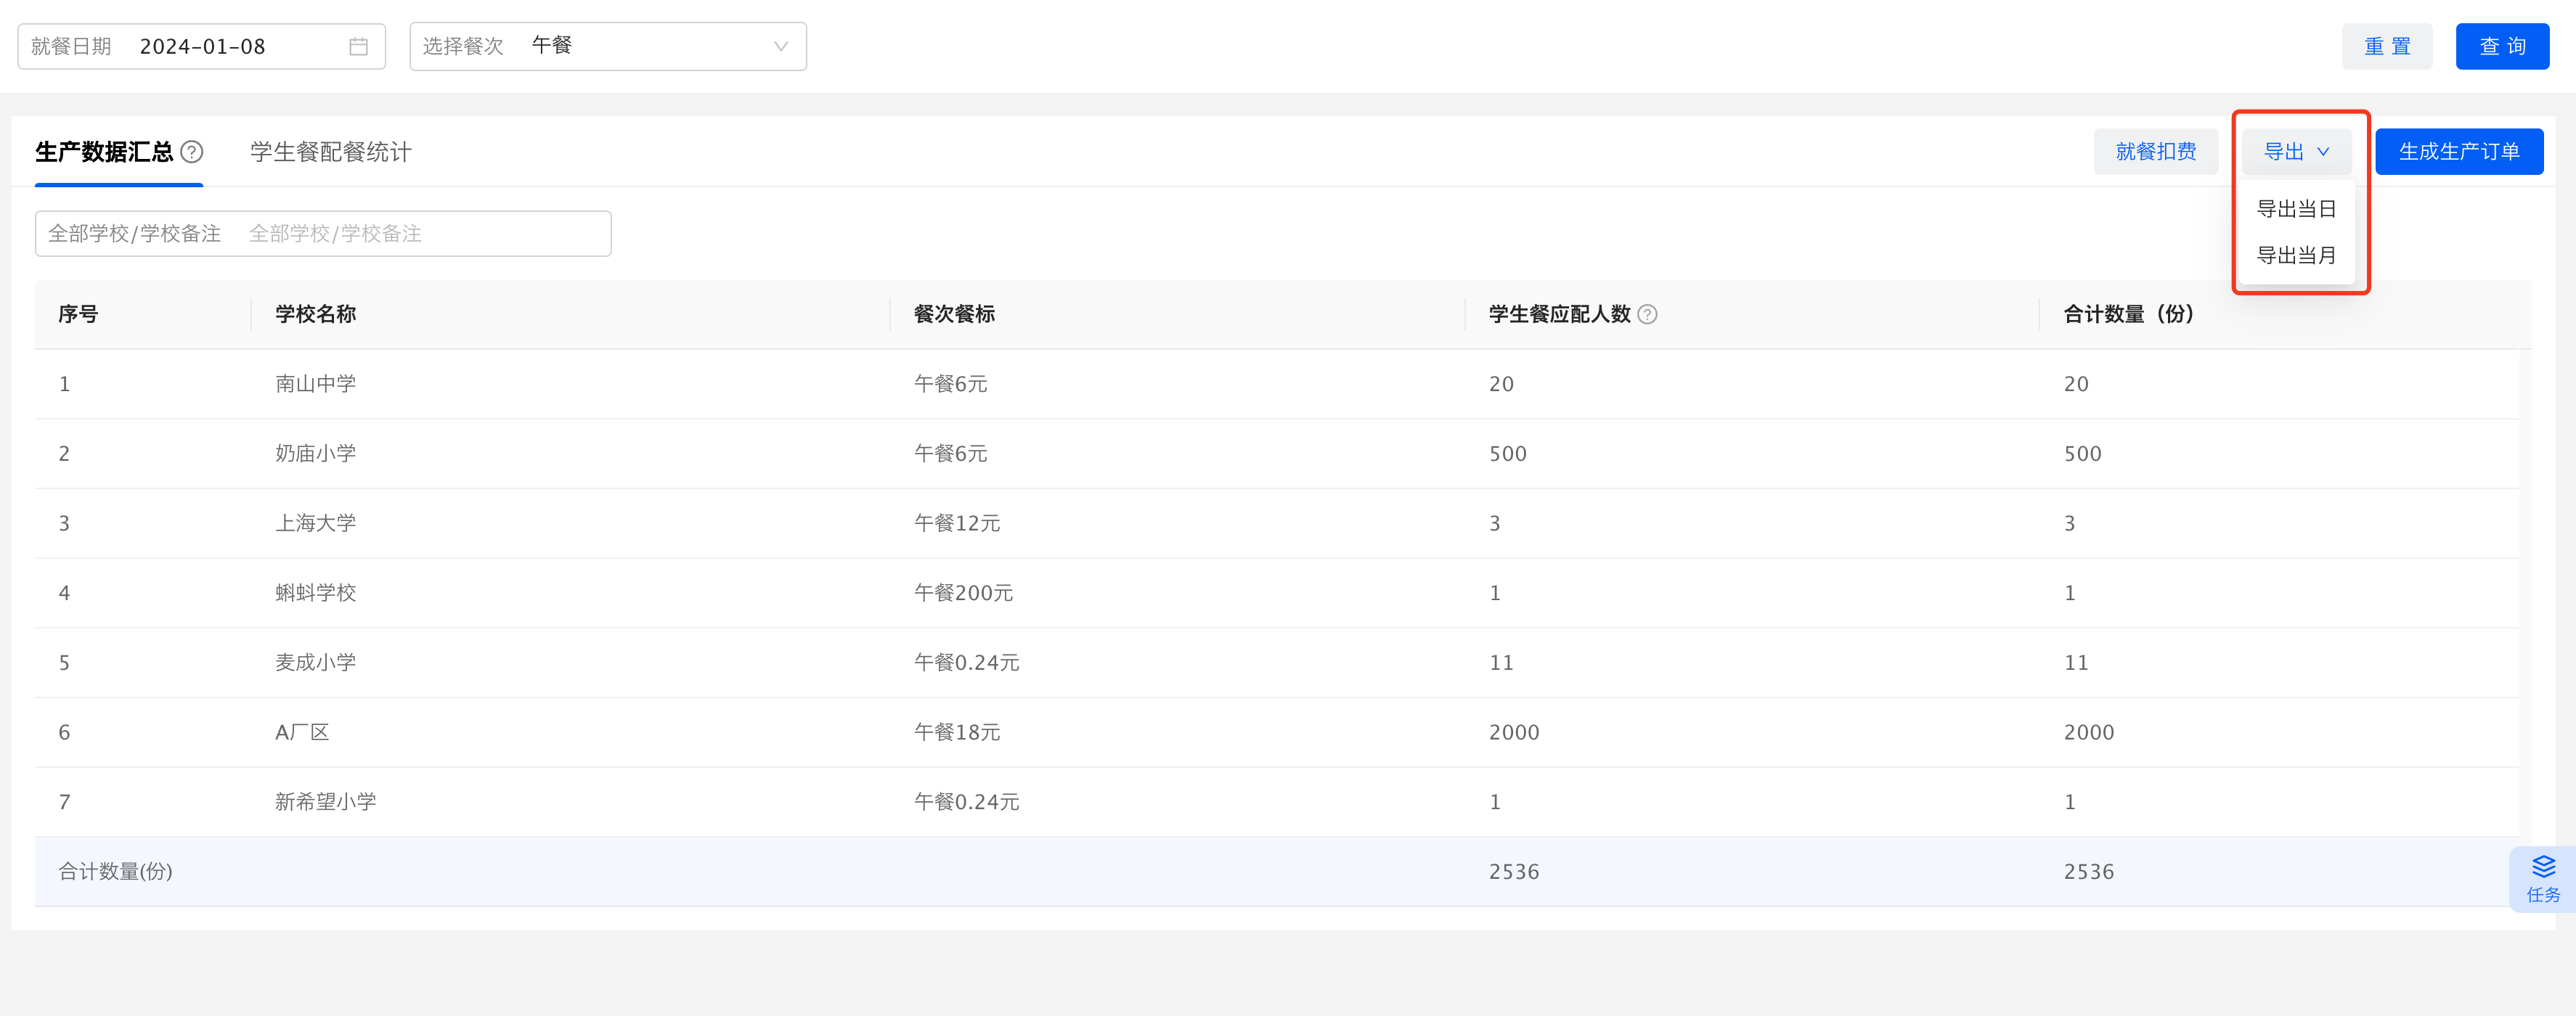Image resolution: width=2576 pixels, height=1016 pixels.
Task: Click 午餐0.24元 in 新希望小学 row
Action: (966, 802)
